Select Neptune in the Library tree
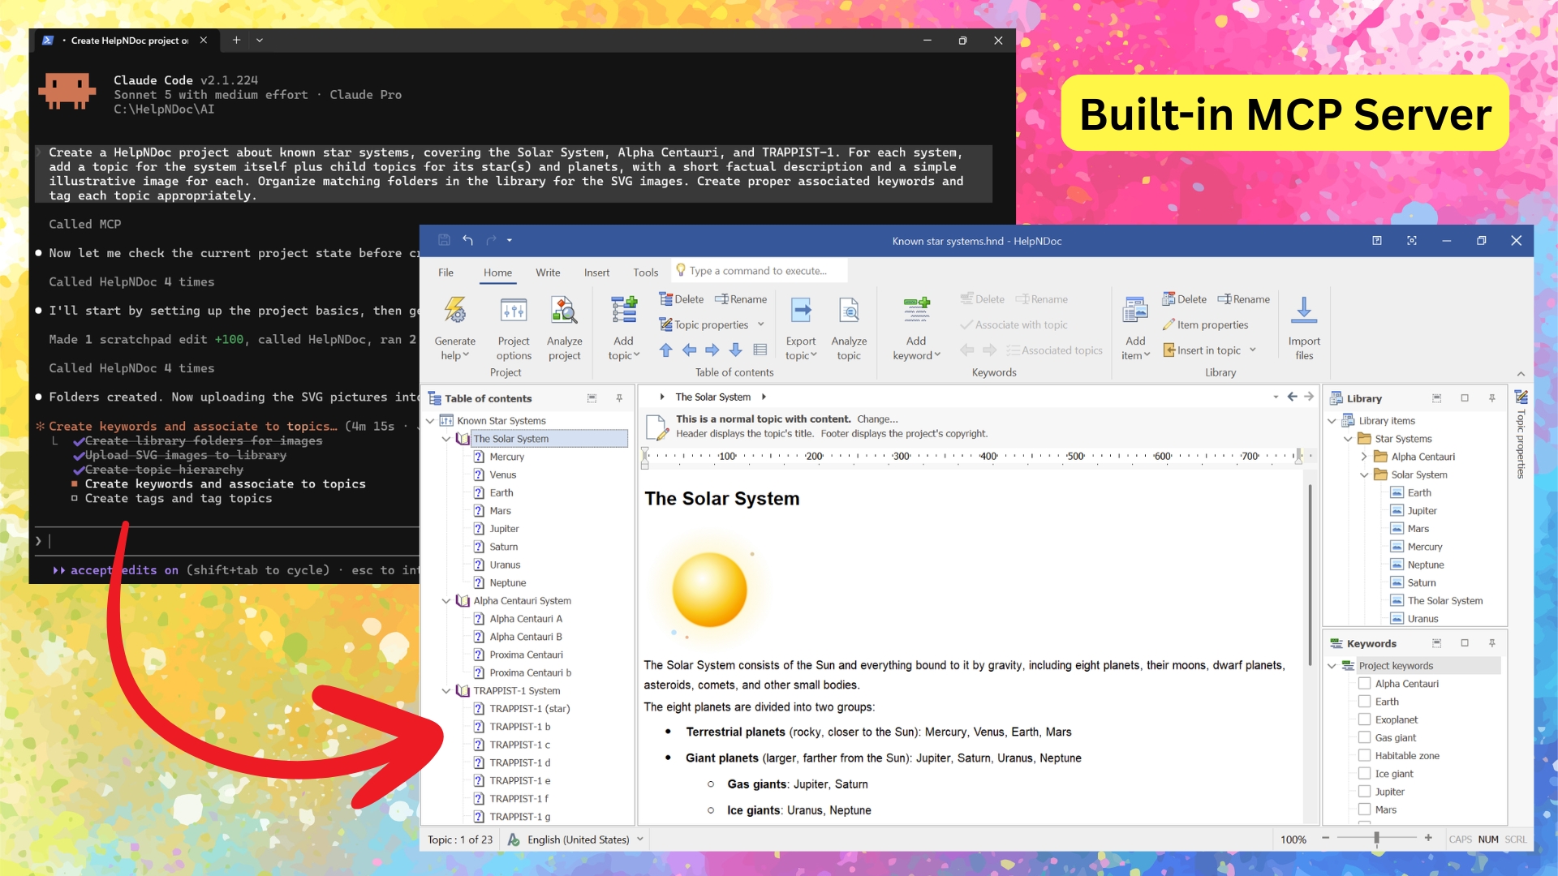The height and width of the screenshot is (876, 1558). tap(1425, 565)
